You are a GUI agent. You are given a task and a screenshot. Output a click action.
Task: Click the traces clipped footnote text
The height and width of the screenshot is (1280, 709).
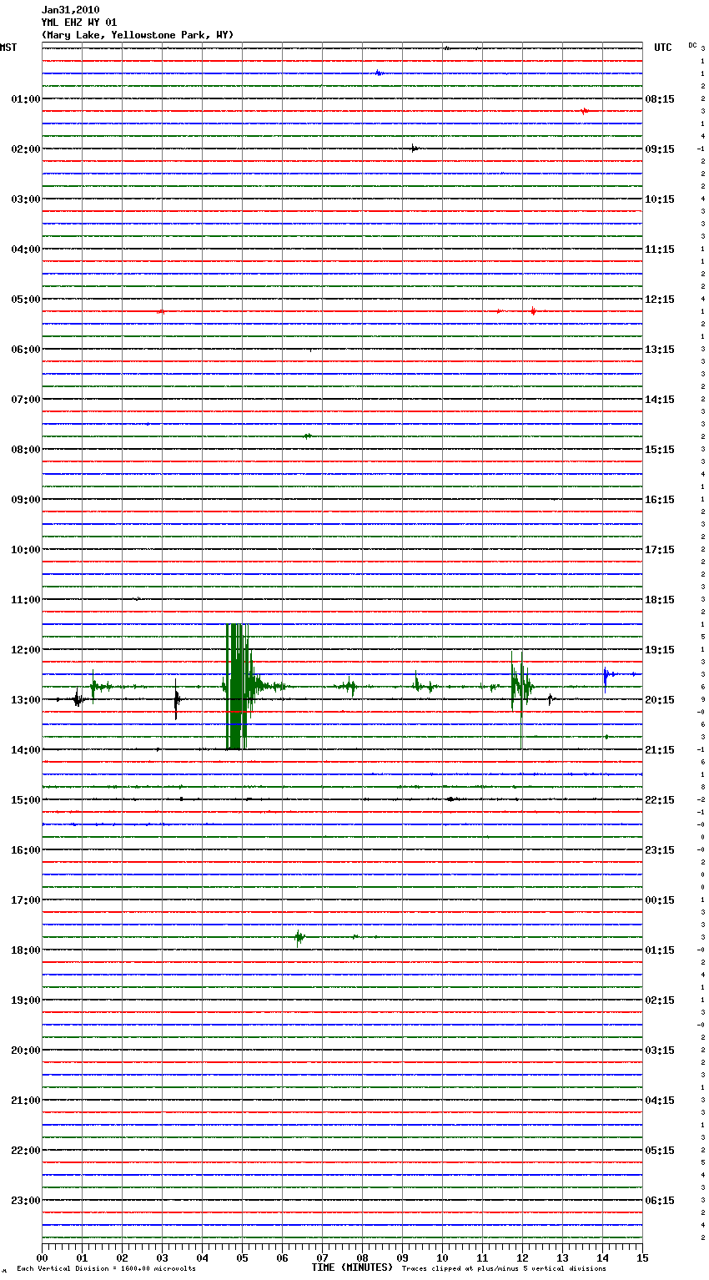click(504, 1269)
